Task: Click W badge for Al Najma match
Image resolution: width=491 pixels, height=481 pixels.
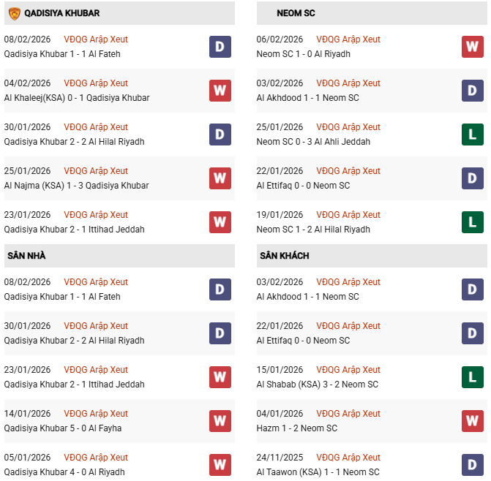Action: (x=220, y=178)
